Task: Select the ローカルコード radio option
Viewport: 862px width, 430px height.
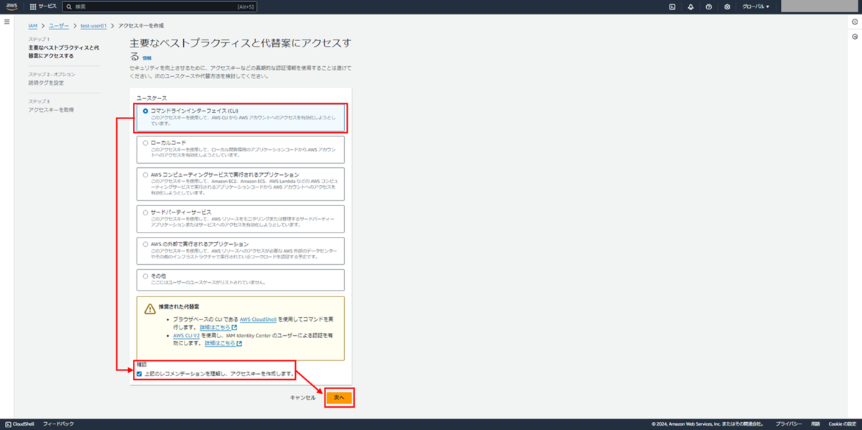Action: coord(145,143)
